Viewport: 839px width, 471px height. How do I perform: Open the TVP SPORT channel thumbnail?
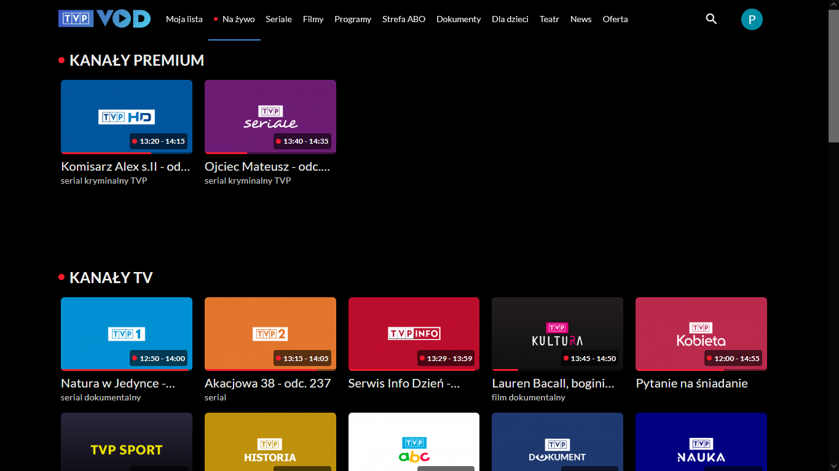[x=126, y=442]
